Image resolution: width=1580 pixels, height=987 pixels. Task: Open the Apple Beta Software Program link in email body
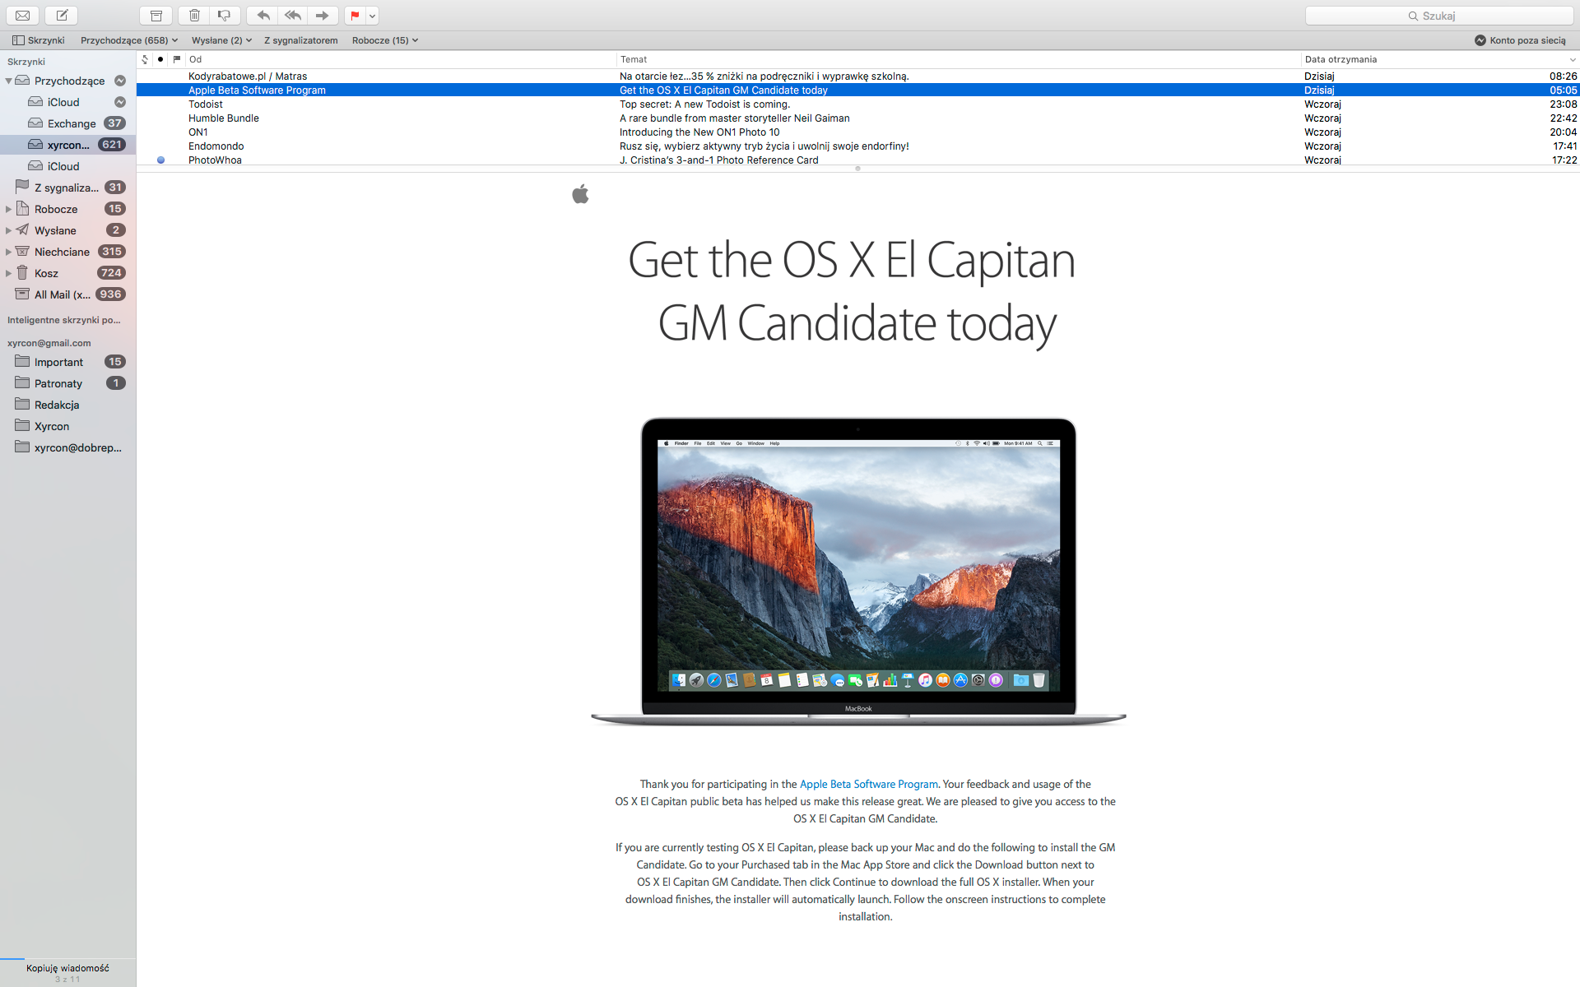(x=868, y=784)
